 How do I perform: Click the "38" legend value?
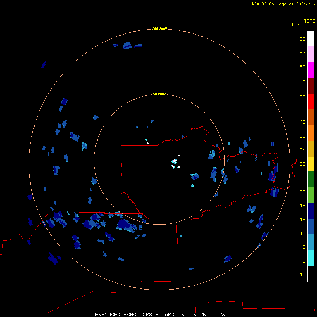pos(303,136)
